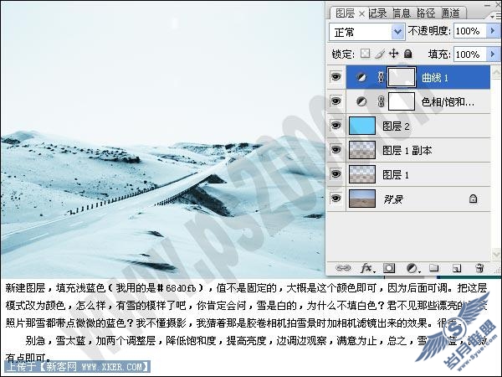Create a new layer

[457, 268]
